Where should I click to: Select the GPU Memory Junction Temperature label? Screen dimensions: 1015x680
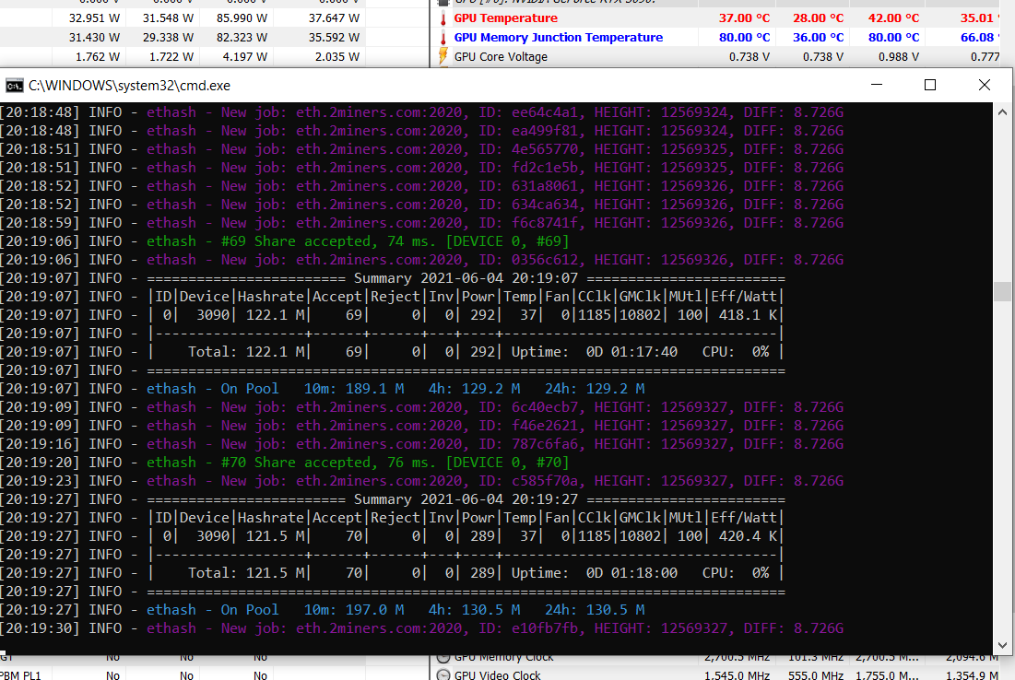[x=558, y=38]
